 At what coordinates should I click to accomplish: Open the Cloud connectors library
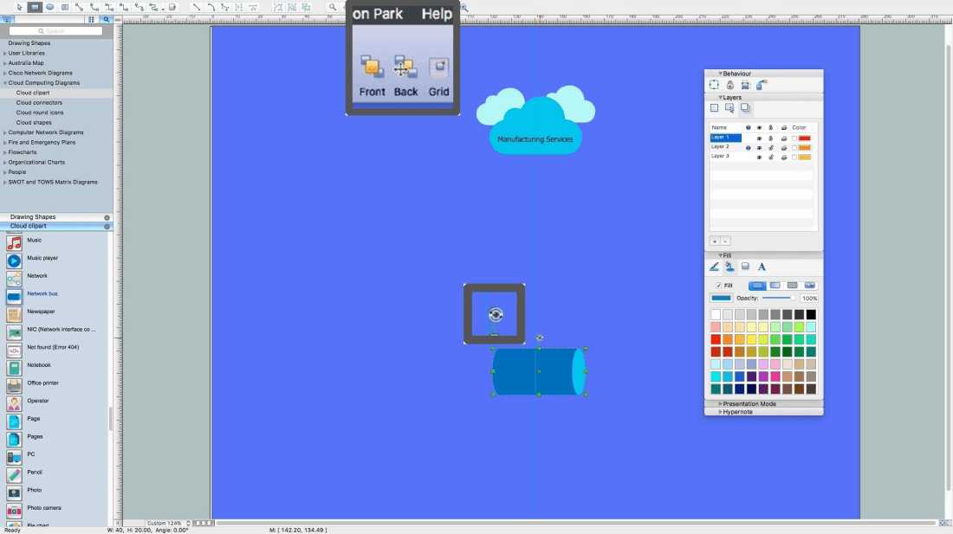39,102
